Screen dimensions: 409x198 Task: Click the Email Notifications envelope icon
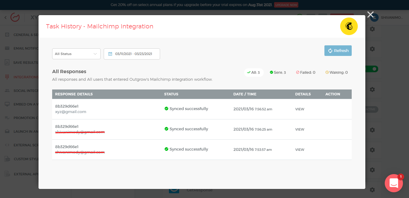click(7, 48)
